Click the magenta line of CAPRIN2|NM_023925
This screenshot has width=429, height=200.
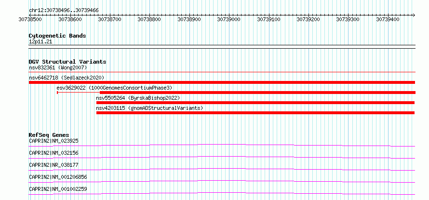coord(222,145)
